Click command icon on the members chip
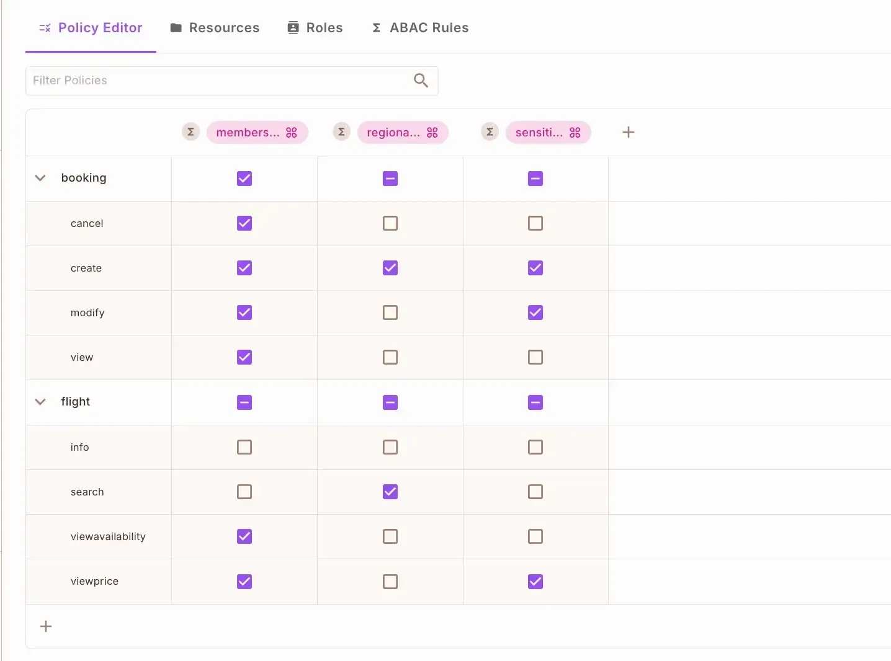 click(292, 133)
